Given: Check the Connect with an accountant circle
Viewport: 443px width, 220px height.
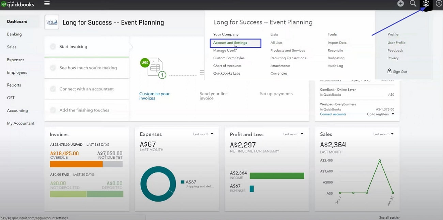Looking at the screenshot, I should click(53, 89).
